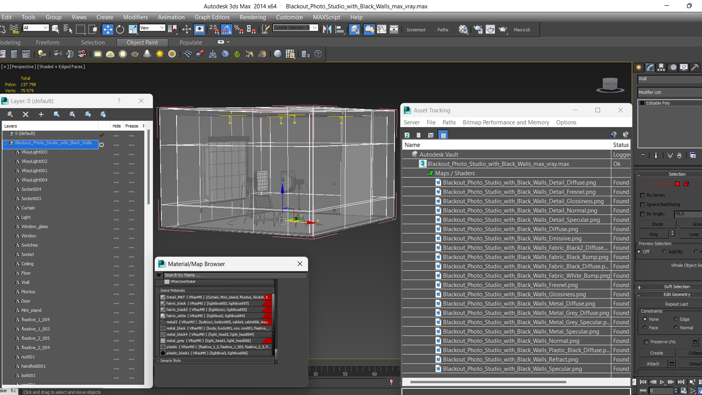The height and width of the screenshot is (395, 702).
Task: Toggle the Angle Snap tool
Action: point(226,30)
